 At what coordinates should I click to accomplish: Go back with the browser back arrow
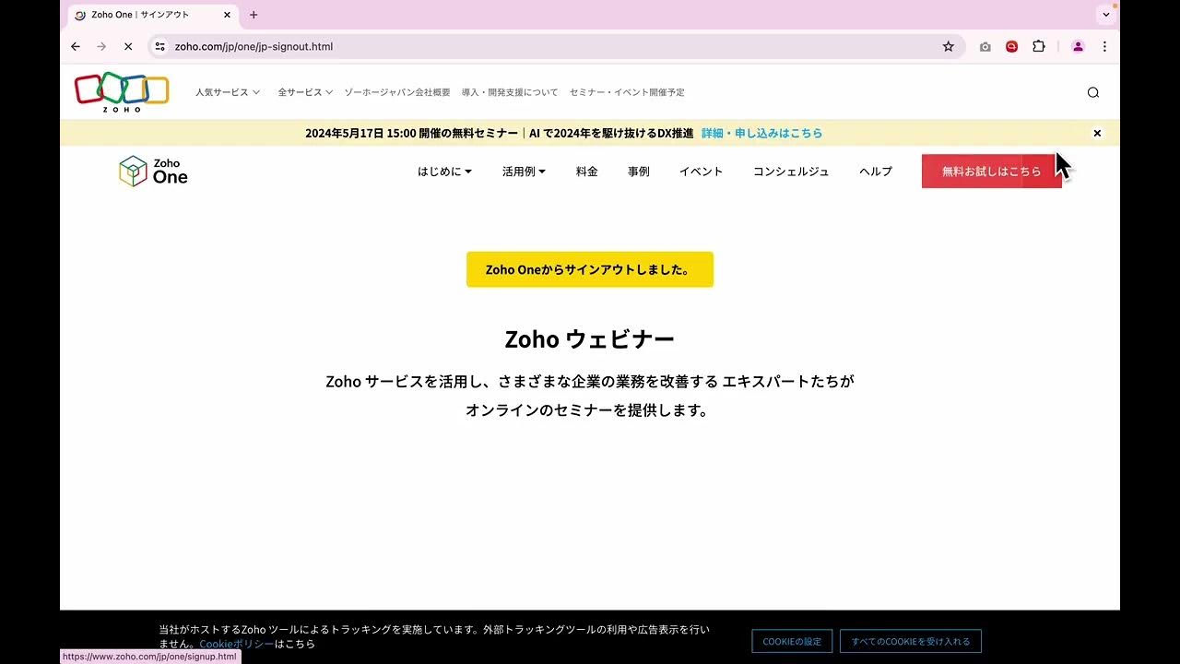click(x=76, y=46)
